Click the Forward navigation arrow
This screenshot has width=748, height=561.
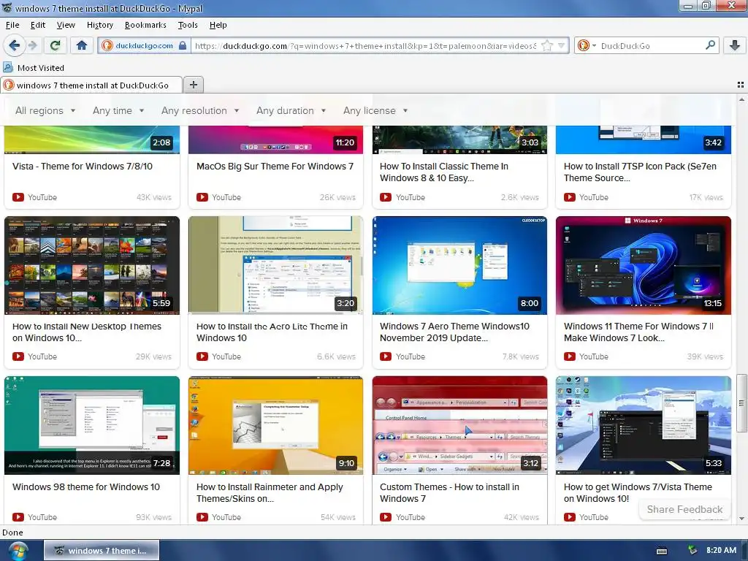pyautogui.click(x=32, y=45)
